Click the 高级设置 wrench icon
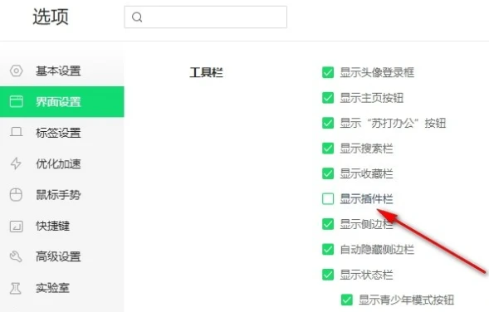This screenshot has width=489, height=312. click(16, 256)
